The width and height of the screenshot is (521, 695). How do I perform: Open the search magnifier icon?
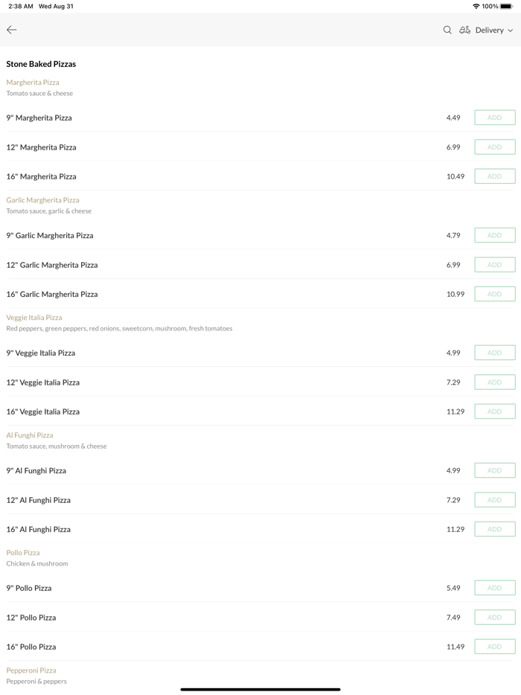tap(447, 30)
